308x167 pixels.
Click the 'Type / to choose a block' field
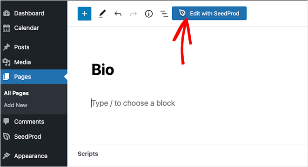pyautogui.click(x=133, y=103)
